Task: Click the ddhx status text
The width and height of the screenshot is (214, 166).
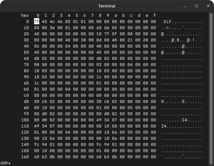Action: 6,163
